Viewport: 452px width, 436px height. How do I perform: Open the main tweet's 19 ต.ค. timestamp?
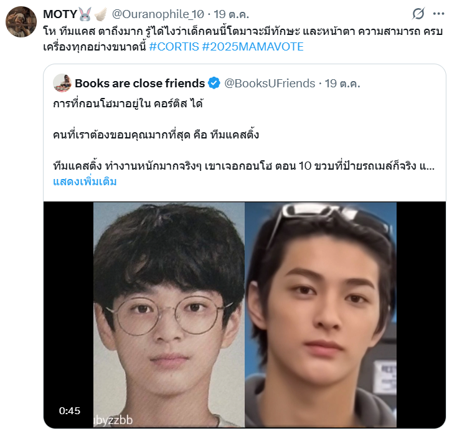pyautogui.click(x=231, y=14)
